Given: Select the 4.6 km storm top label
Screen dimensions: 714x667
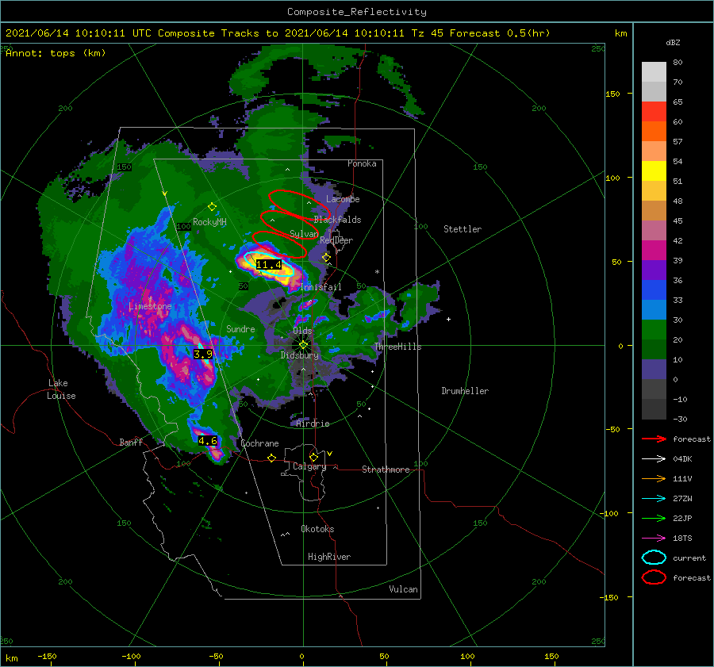Looking at the screenshot, I should click(208, 440).
